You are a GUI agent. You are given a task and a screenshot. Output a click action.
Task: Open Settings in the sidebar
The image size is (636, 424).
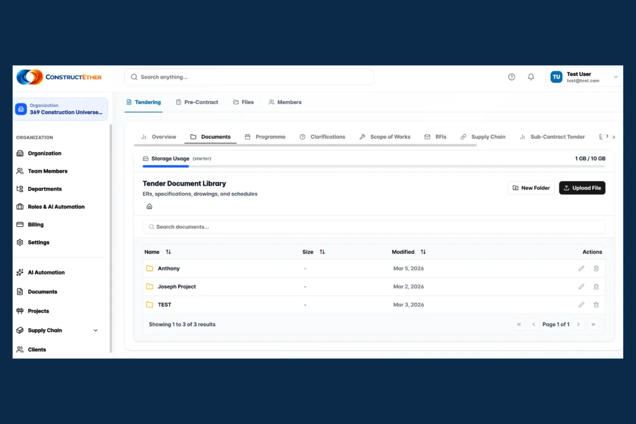pyautogui.click(x=33, y=242)
